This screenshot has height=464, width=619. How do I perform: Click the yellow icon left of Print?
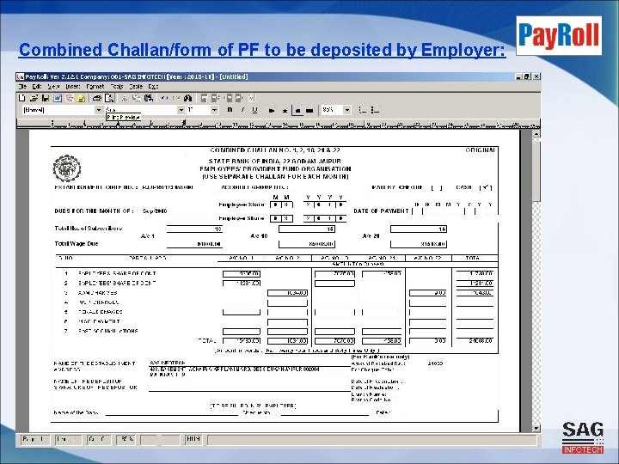point(82,98)
